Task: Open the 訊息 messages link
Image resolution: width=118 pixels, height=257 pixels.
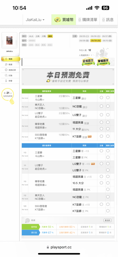Action: coord(108,20)
